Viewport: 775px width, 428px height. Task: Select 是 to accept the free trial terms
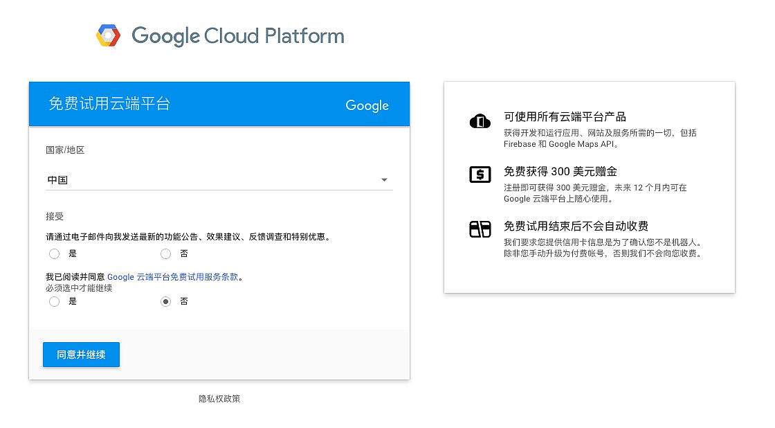(55, 302)
